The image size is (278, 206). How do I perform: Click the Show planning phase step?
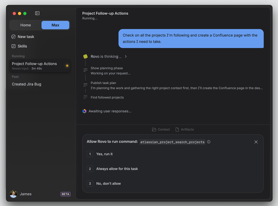107,68
